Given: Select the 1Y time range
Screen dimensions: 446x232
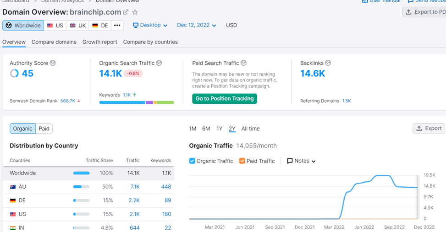Looking at the screenshot, I should click(x=219, y=129).
